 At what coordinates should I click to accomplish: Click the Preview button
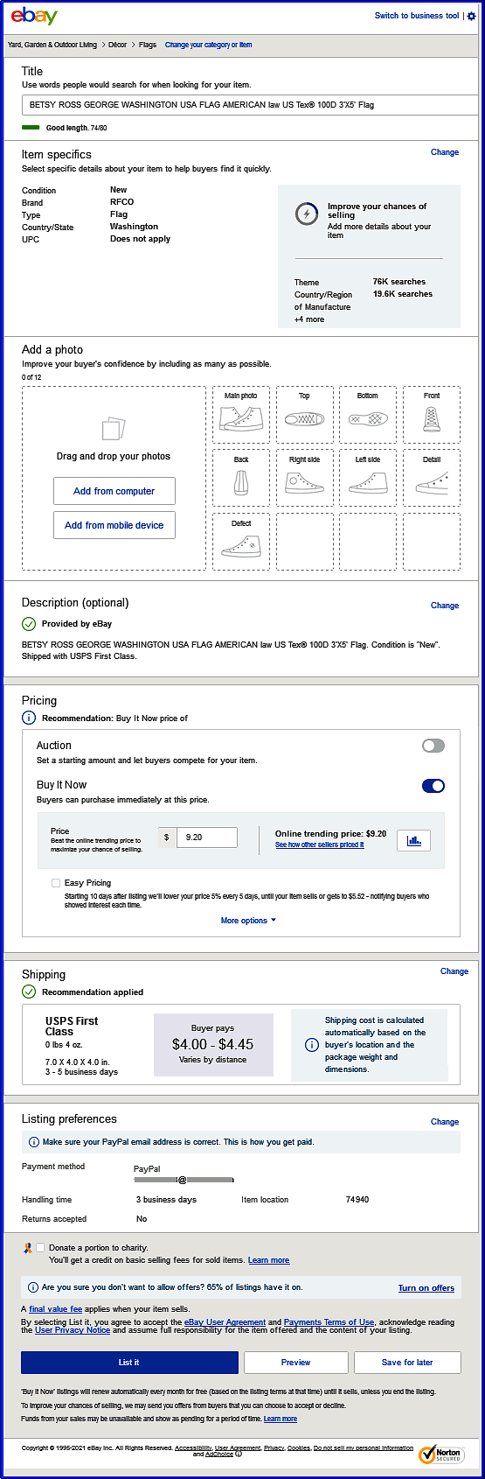[296, 1363]
